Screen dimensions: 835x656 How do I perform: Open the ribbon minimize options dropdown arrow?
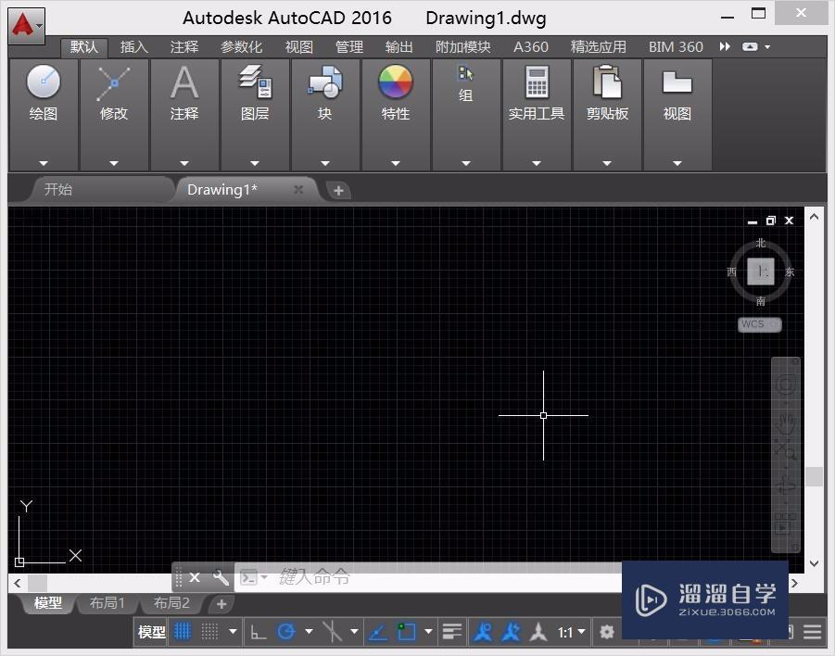[x=767, y=47]
